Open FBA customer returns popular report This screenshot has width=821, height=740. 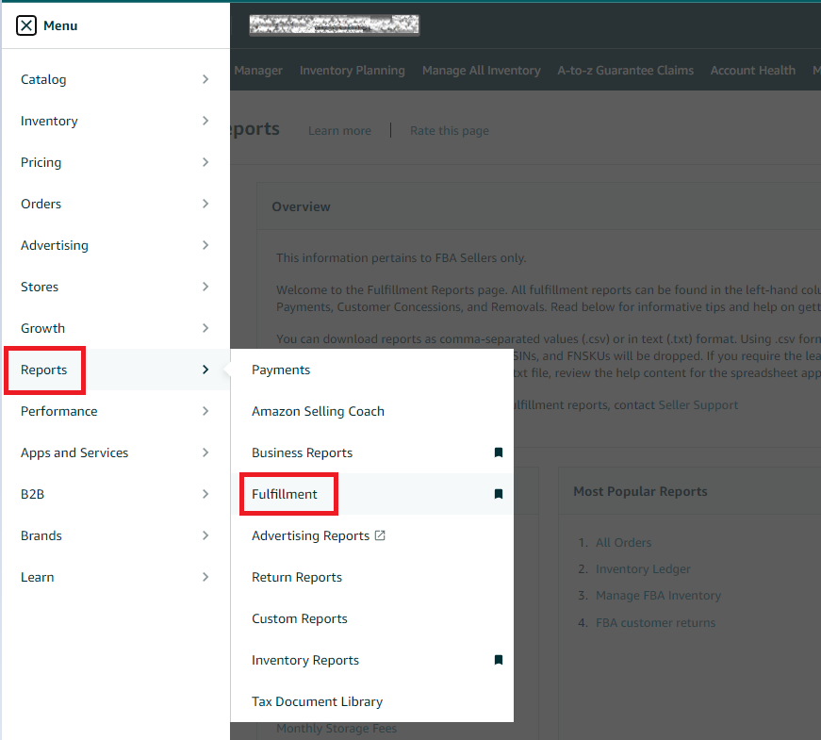[655, 623]
